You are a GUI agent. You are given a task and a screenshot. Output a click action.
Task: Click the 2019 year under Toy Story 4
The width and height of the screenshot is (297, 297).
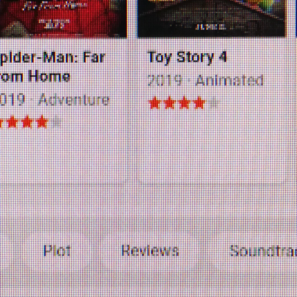pyautogui.click(x=165, y=81)
